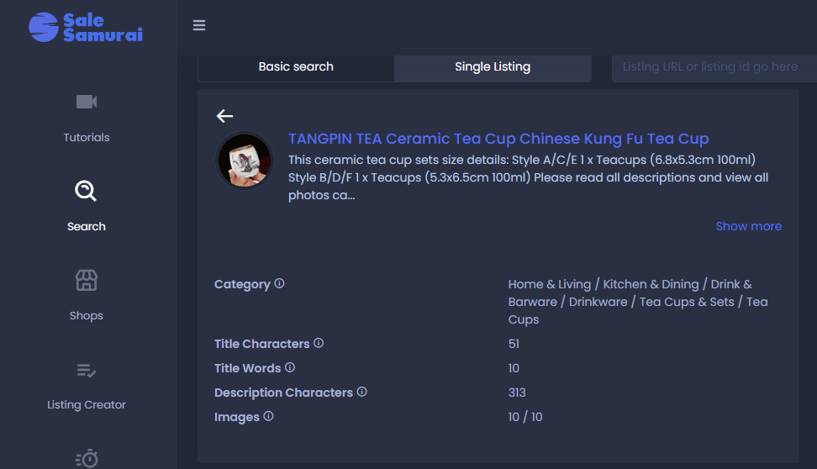
Task: Switch to the Single Listing tab
Action: (x=493, y=67)
